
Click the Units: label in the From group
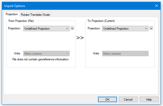pos(17,53)
